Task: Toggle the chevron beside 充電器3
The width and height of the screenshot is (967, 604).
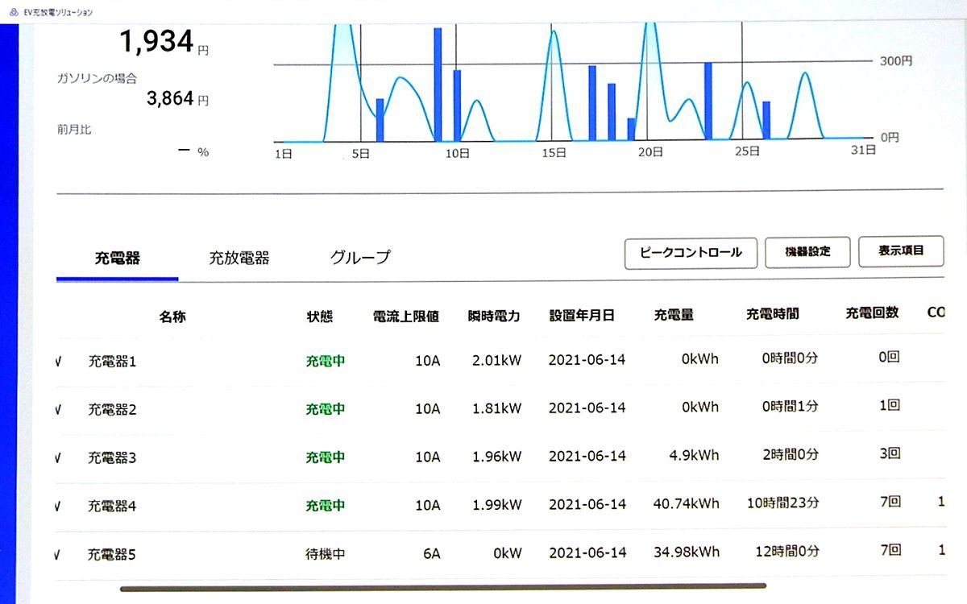Action: [58, 458]
